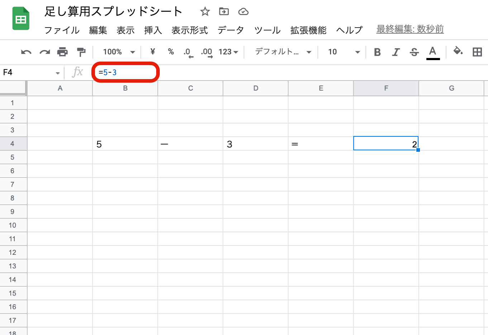Decrease decimal places
488x335 pixels.
pos(188,53)
